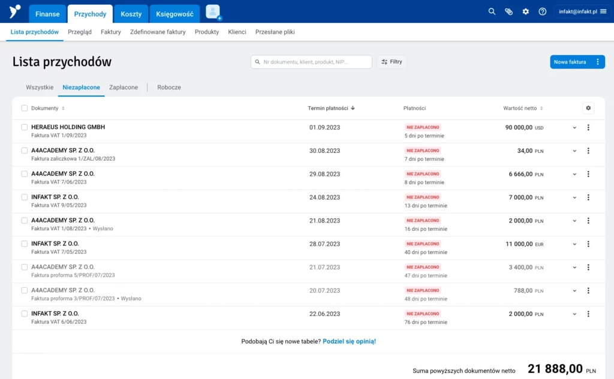Open Nowa faktura more options menu
This screenshot has width=614, height=379.
(597, 62)
